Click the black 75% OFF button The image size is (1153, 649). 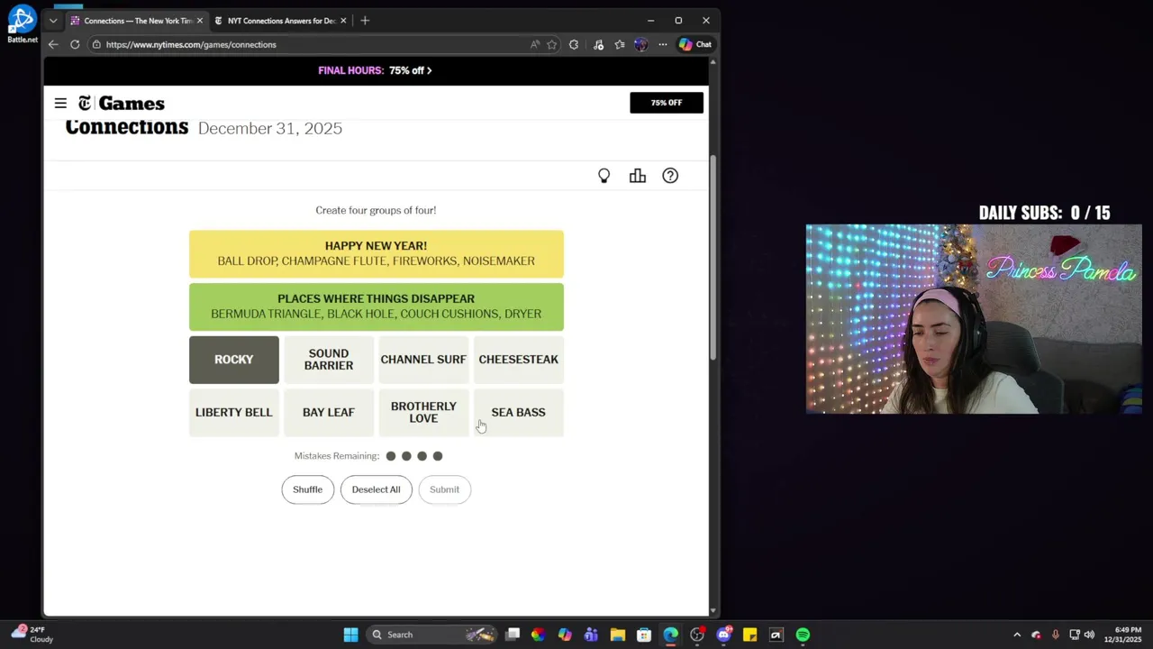[x=667, y=103]
